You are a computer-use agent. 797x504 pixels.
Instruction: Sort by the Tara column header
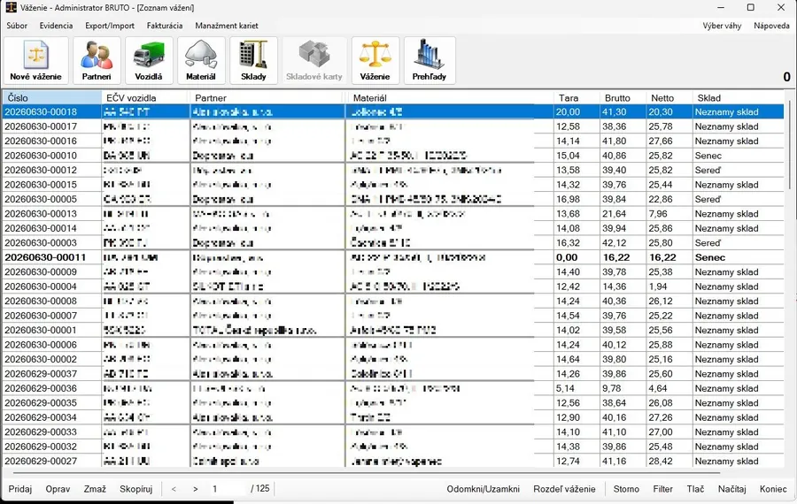click(576, 97)
